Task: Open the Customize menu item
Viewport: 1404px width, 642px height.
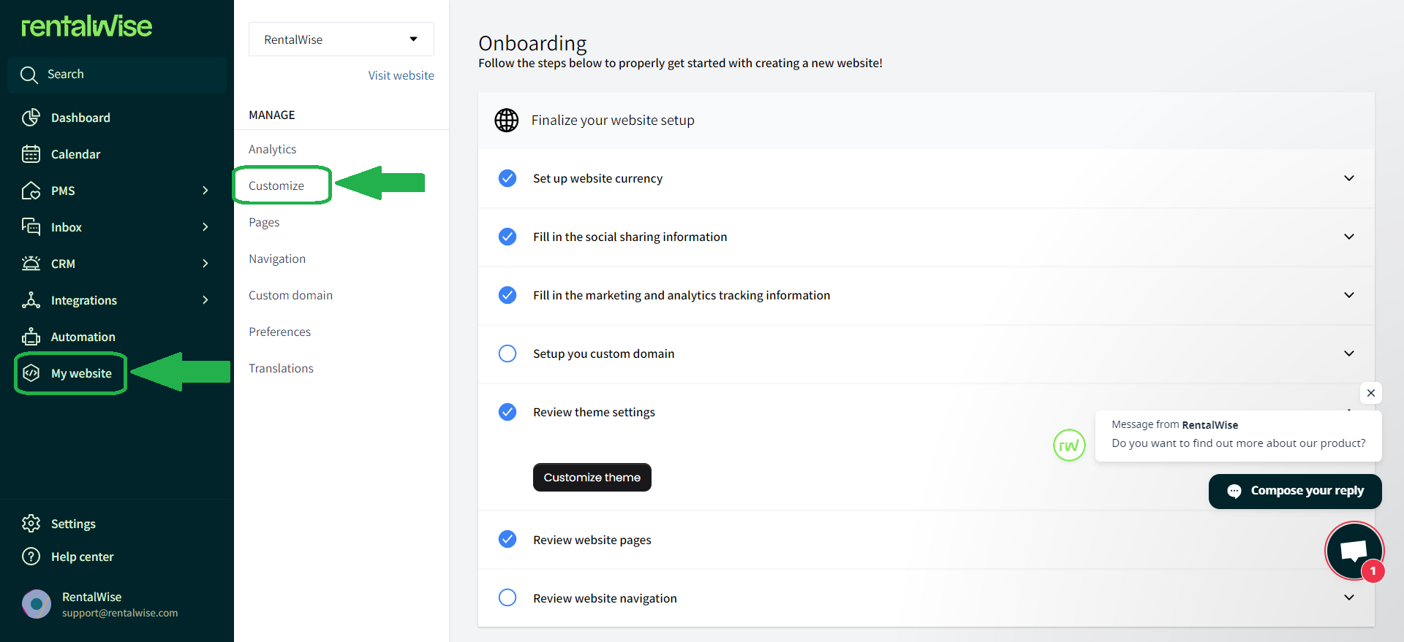Action: click(276, 186)
